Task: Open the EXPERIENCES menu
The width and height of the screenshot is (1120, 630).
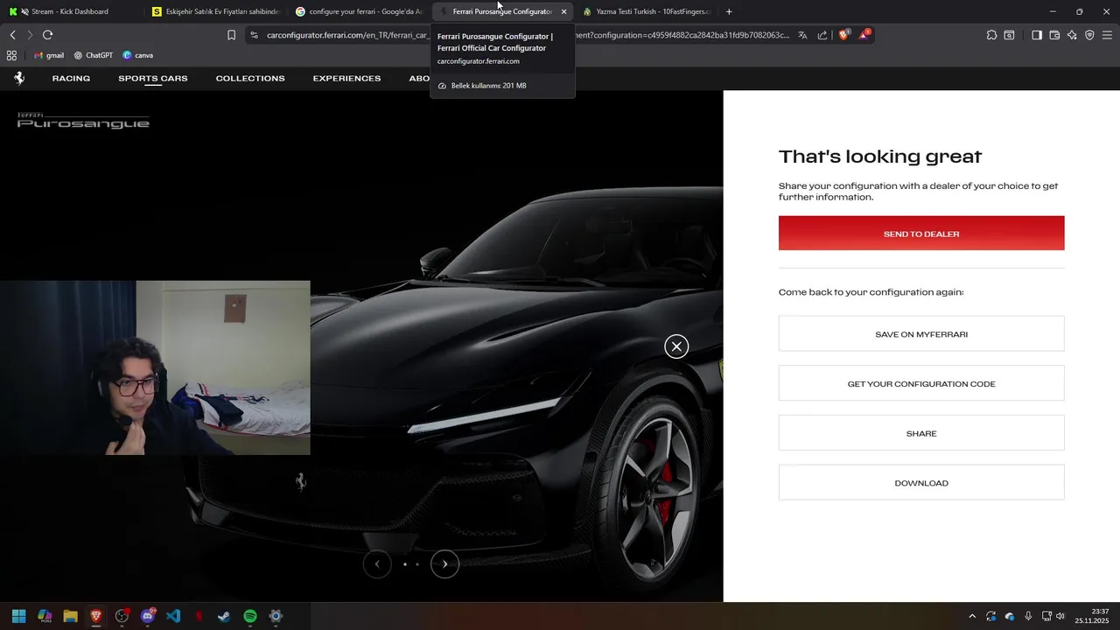Action: 346,79
